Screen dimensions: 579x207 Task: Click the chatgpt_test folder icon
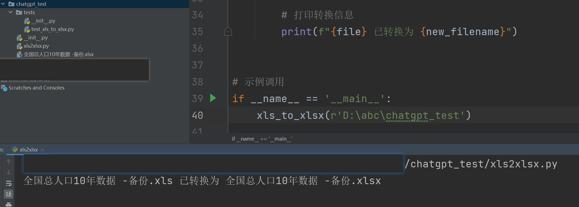(11, 4)
